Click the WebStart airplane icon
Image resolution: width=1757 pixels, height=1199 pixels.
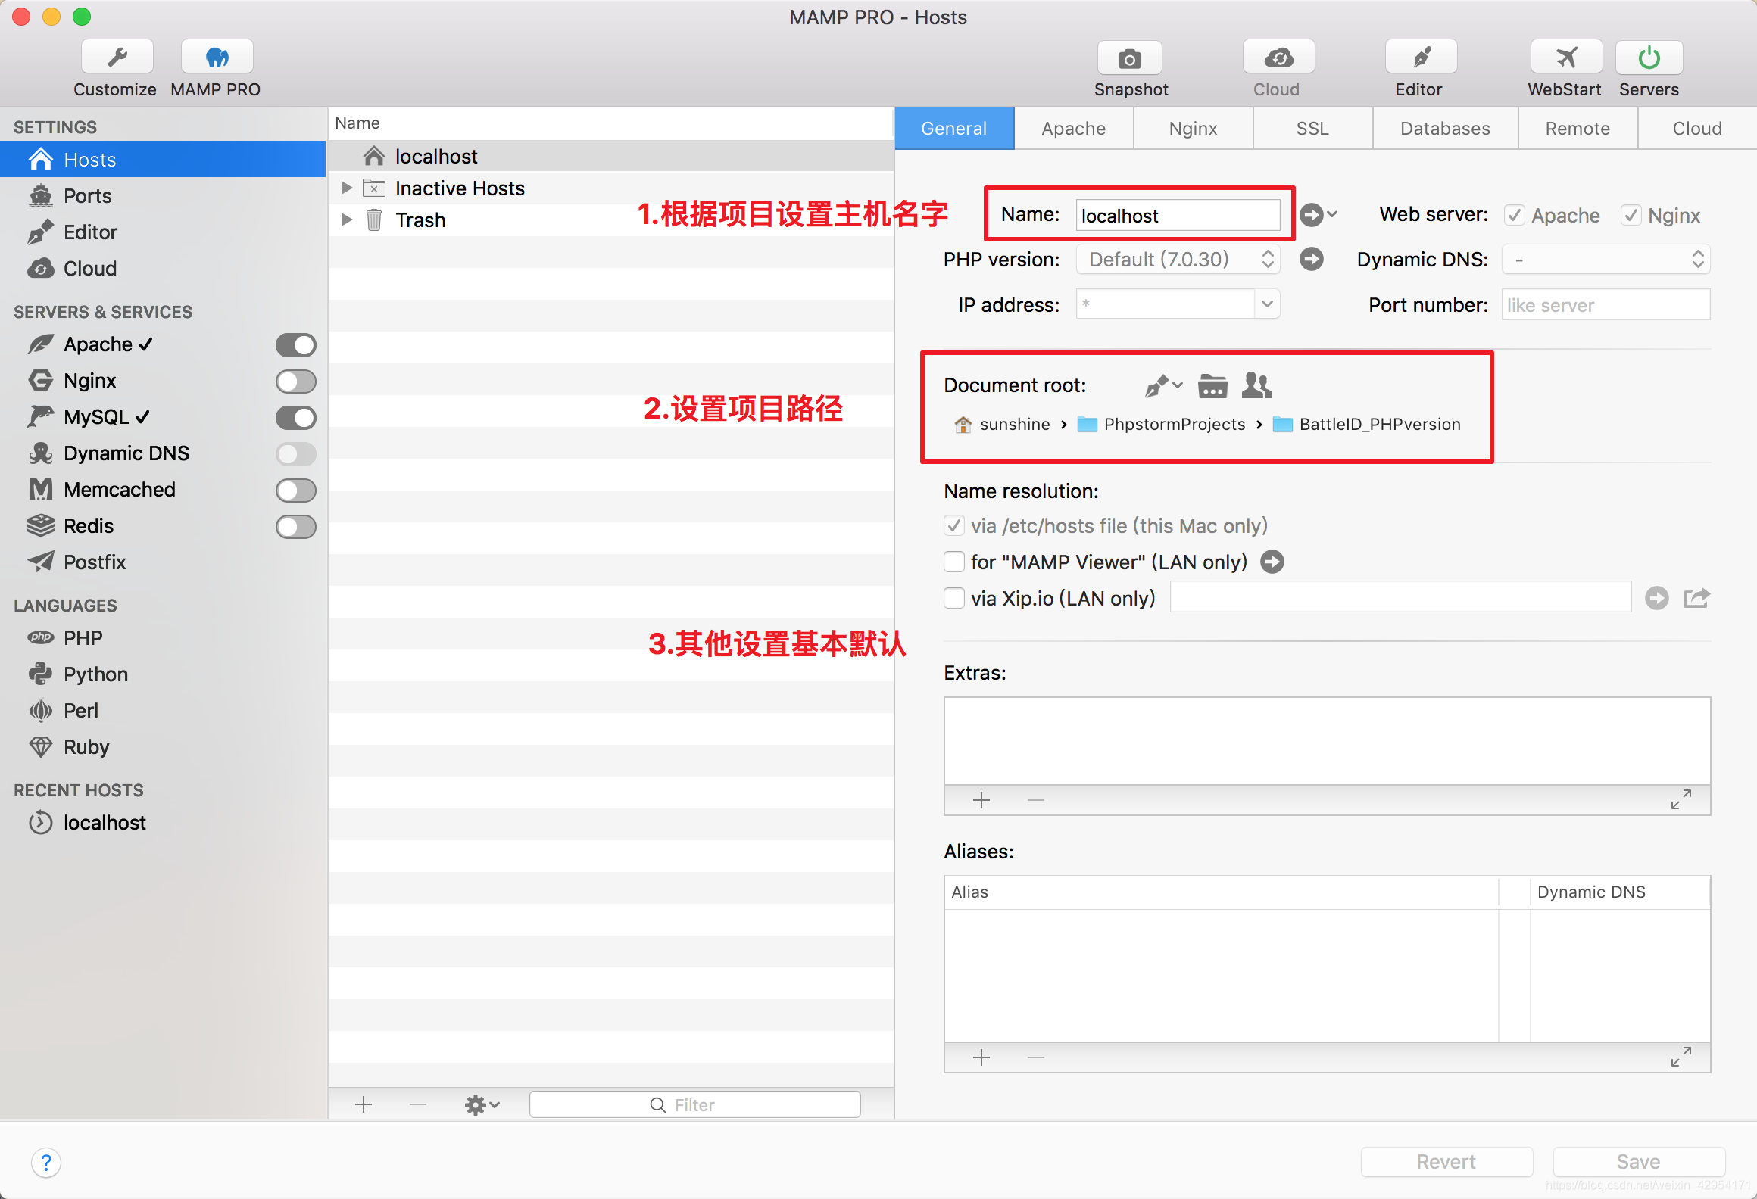click(x=1566, y=58)
